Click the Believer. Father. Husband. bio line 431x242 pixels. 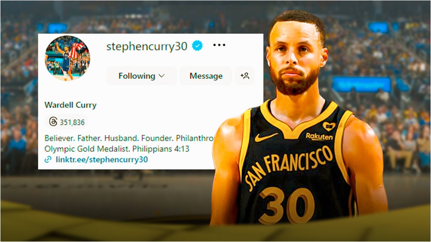pyautogui.click(x=129, y=138)
